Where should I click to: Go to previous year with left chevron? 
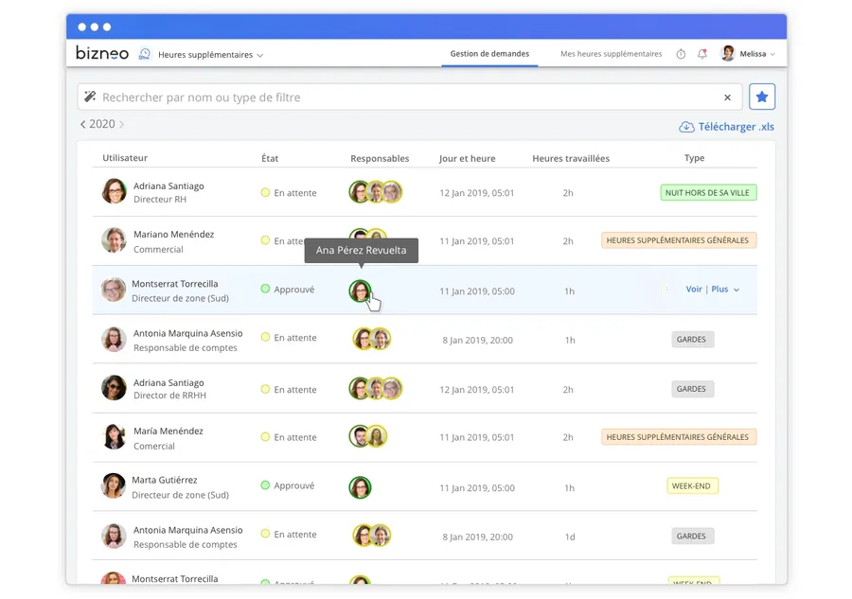[82, 124]
